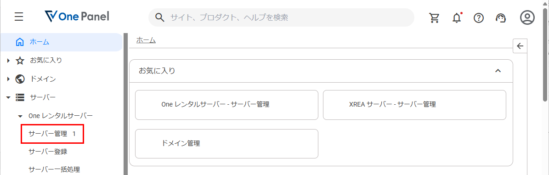
Task: Open the shopping cart icon
Action: [435, 17]
